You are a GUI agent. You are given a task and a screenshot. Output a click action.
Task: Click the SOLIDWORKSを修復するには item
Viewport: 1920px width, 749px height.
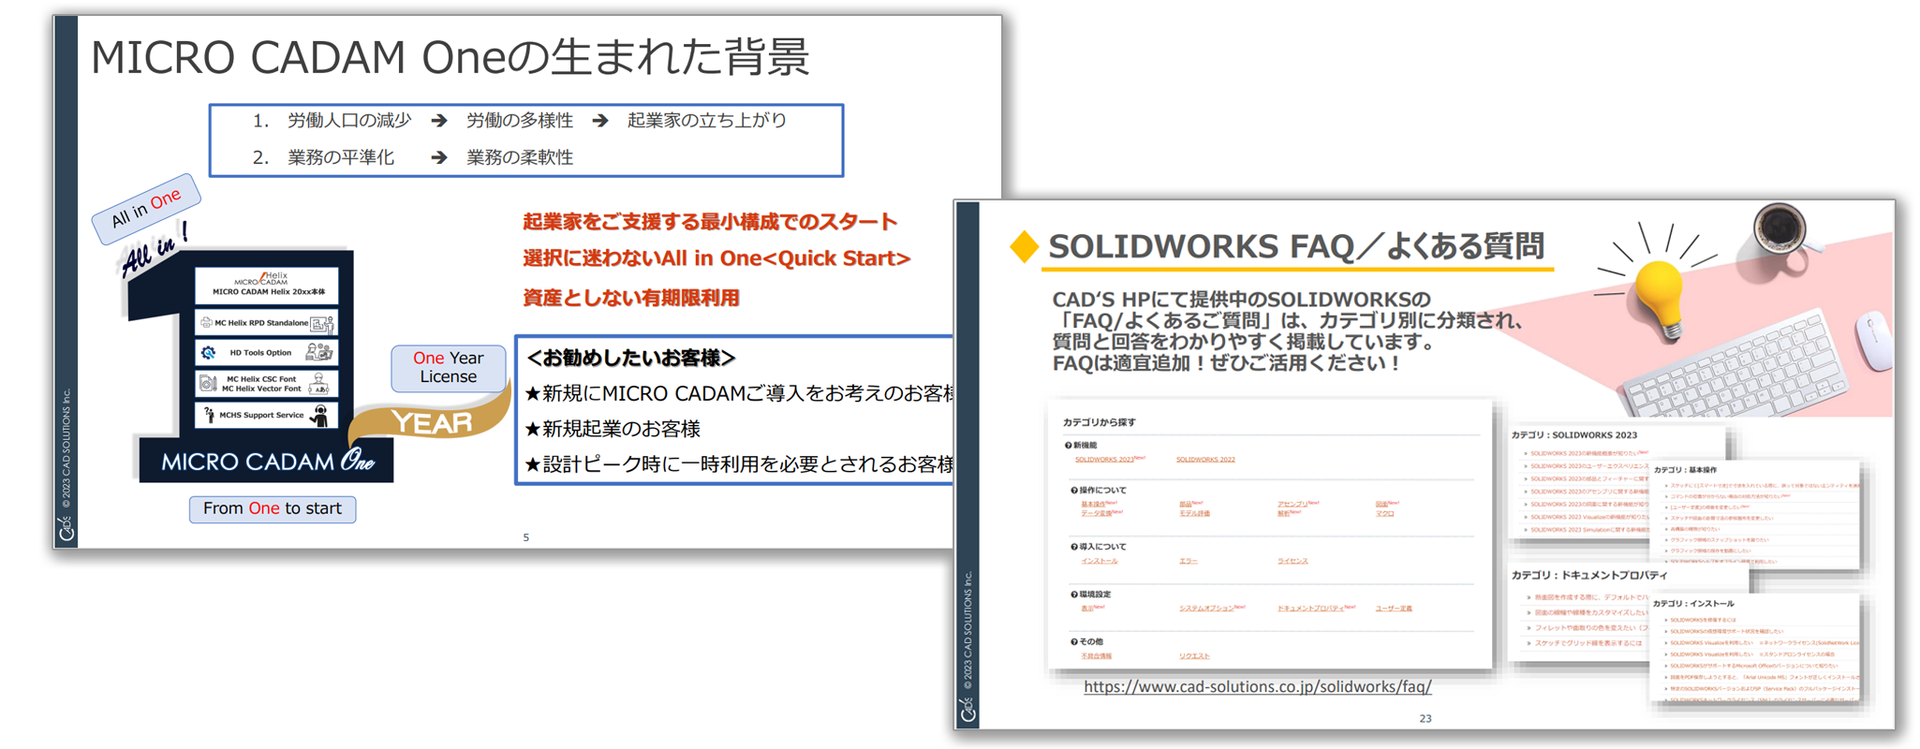click(x=1703, y=620)
